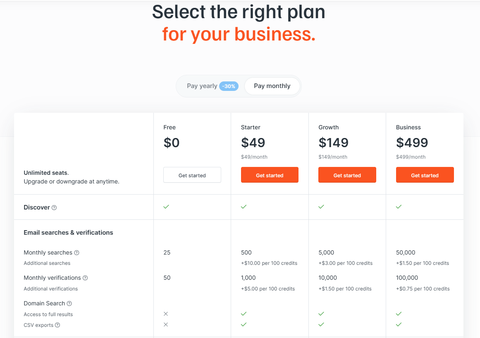Click Starter's +$10.00 per 100 credits text
The image size is (480, 338).
(x=269, y=263)
